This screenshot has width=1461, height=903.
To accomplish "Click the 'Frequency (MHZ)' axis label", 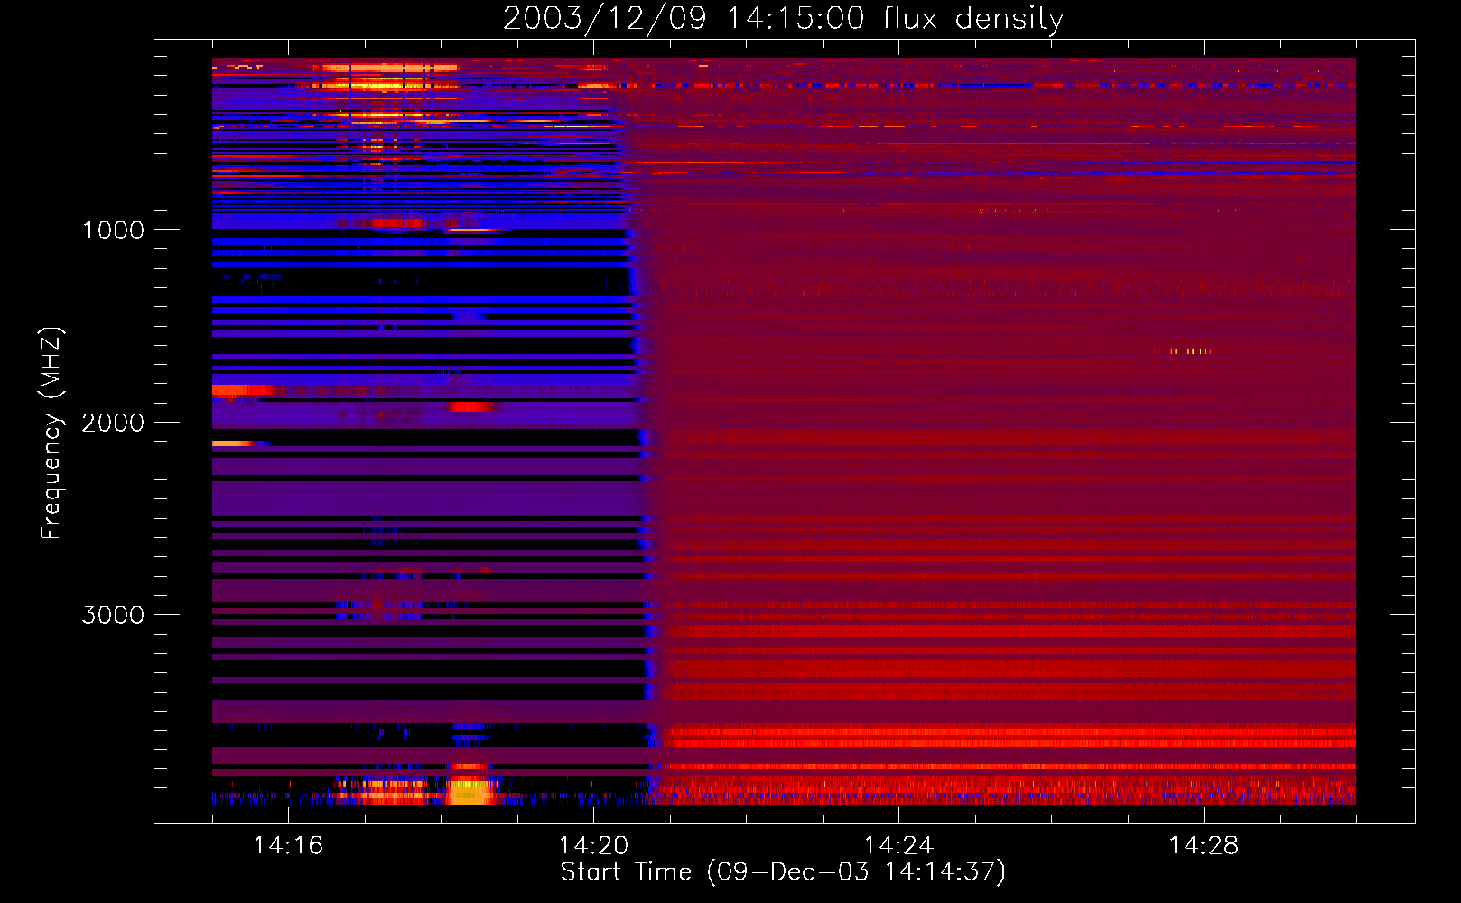I will tap(51, 433).
